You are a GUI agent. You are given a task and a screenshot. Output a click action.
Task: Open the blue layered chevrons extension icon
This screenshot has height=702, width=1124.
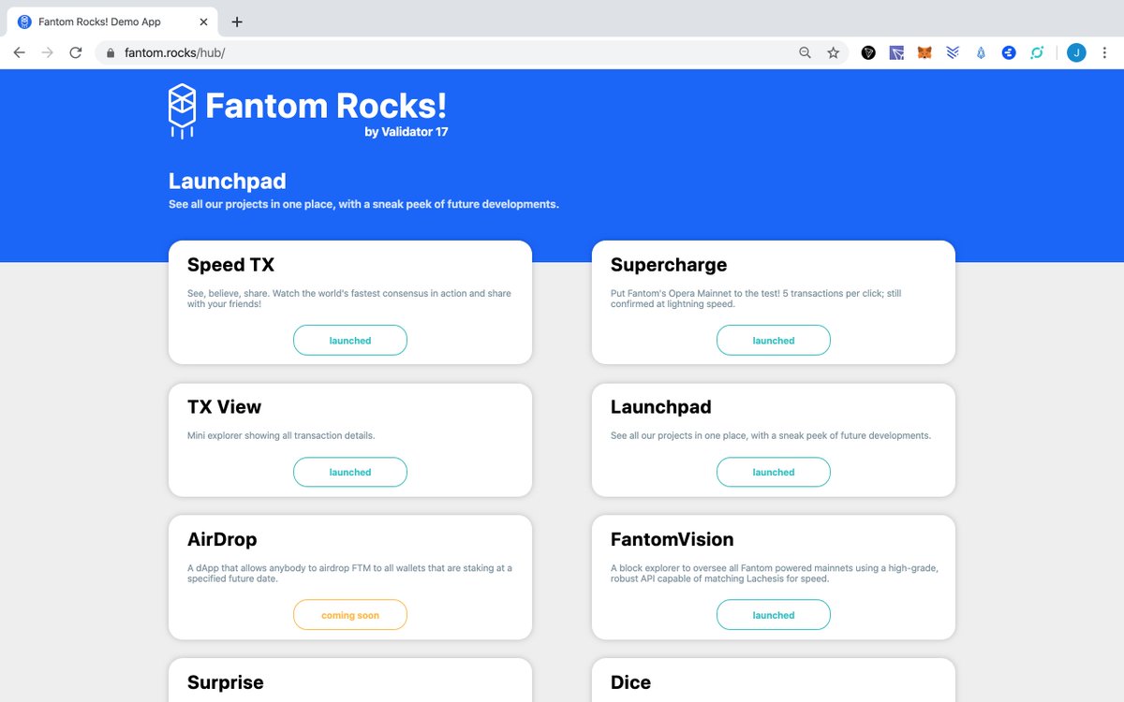point(953,53)
